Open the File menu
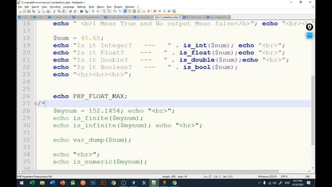 point(20,7)
